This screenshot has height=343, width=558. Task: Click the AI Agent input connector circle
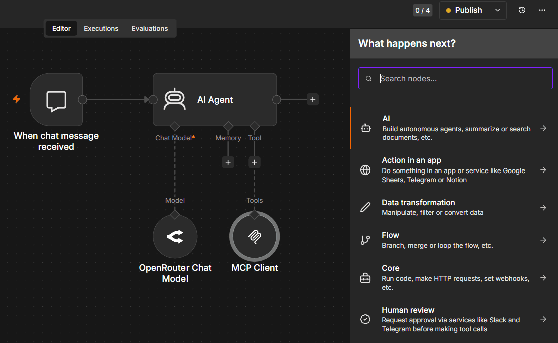(153, 100)
